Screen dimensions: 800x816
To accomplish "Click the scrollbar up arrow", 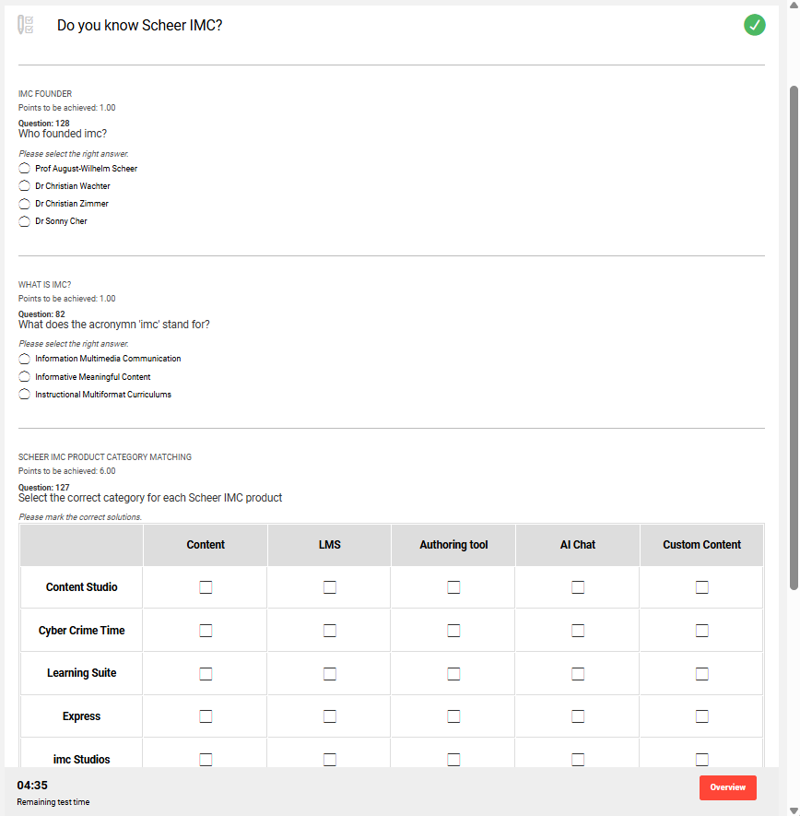I will coord(794,6).
